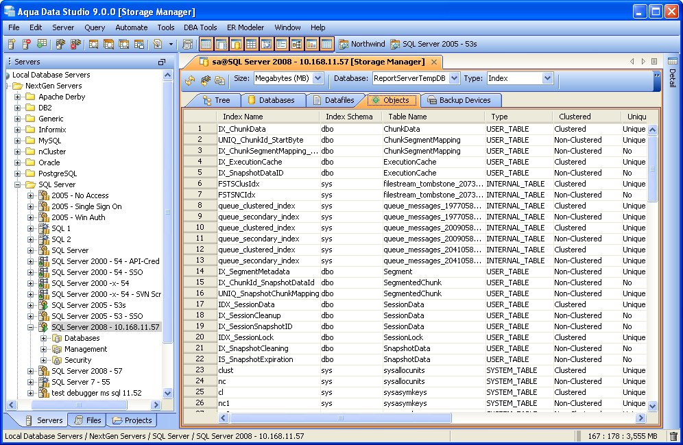683x445 pixels.
Task: Open the small dropdown arrow beside the script icon
Action: 171,45
